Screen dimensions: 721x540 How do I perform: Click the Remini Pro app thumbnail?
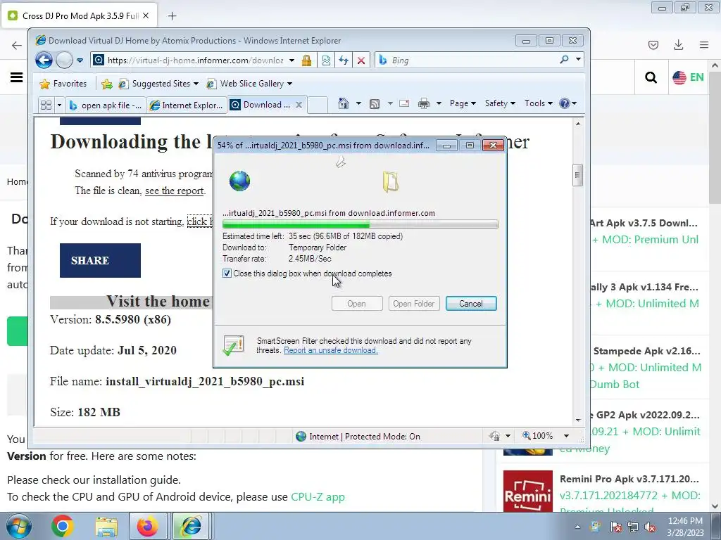528,491
